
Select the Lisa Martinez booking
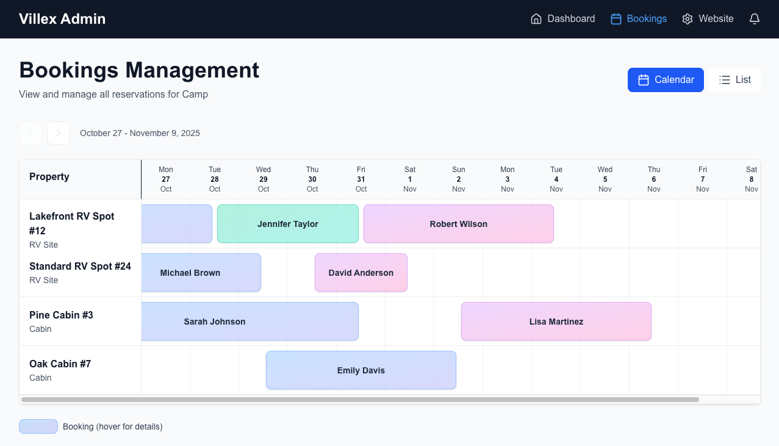[x=556, y=322]
